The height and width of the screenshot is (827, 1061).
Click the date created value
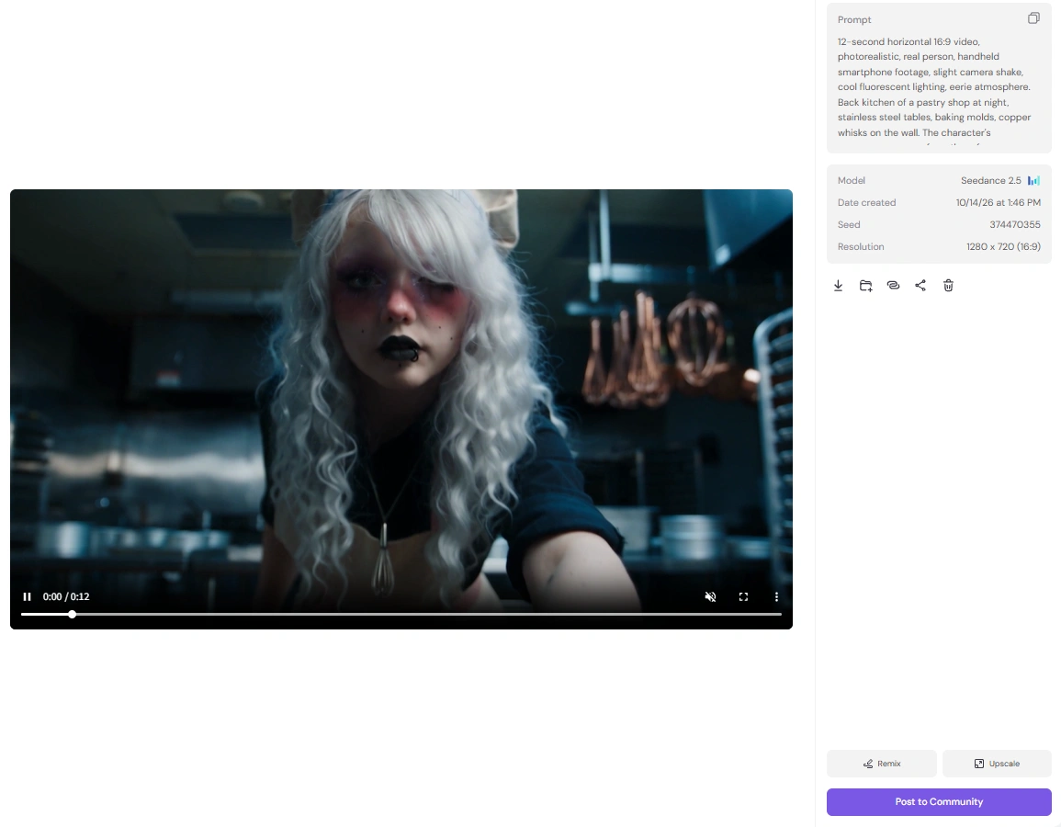click(998, 202)
